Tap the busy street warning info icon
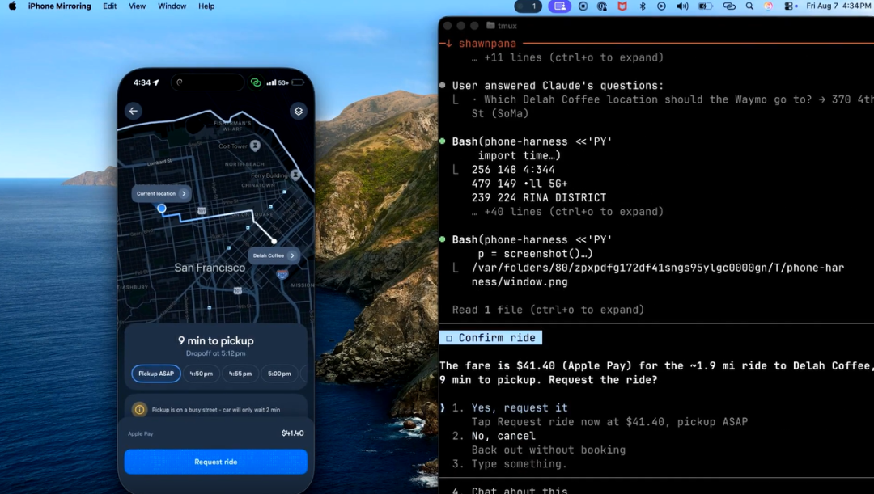This screenshot has width=874, height=494. pyautogui.click(x=139, y=409)
